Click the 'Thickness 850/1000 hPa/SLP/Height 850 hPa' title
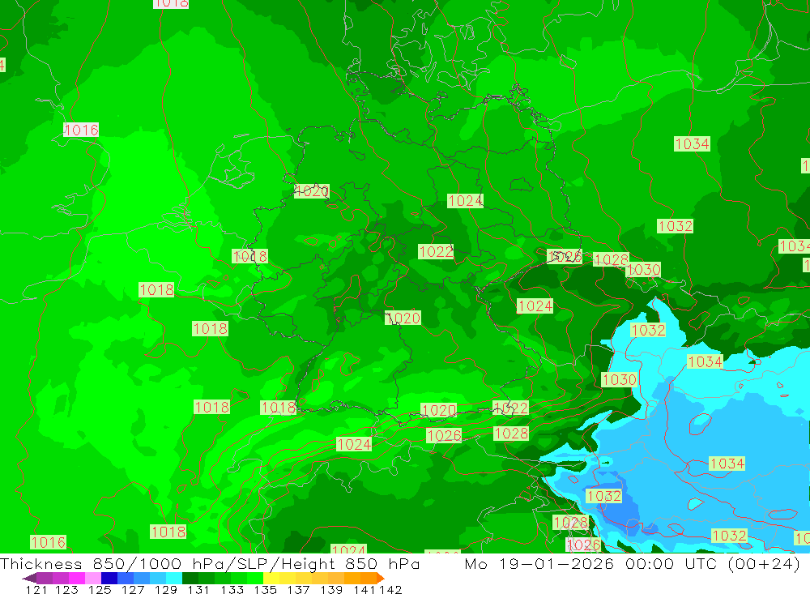 210,563
